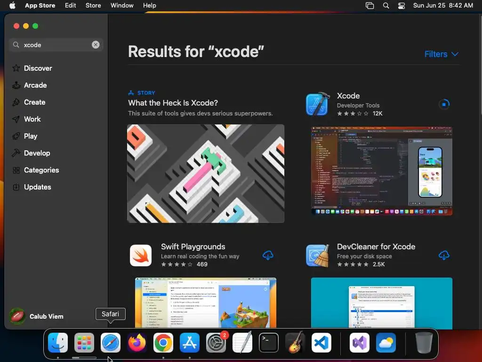Launch Visual Studio Code from Dock
Viewport: 482px width, 362px height.
click(x=321, y=343)
